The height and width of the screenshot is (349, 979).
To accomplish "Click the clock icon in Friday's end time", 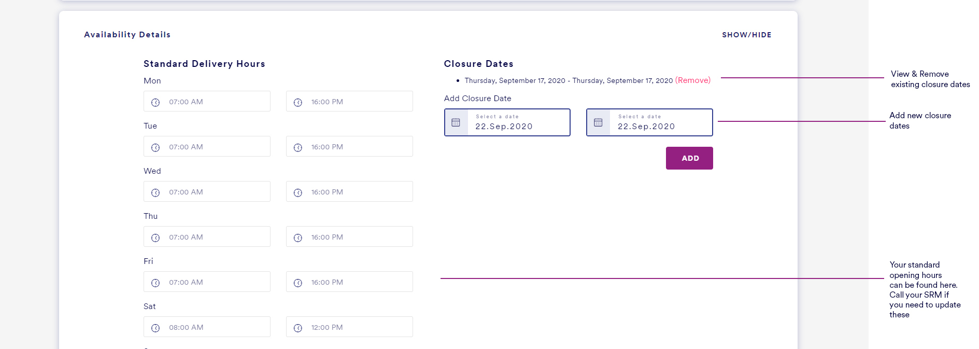I will 298,283.
